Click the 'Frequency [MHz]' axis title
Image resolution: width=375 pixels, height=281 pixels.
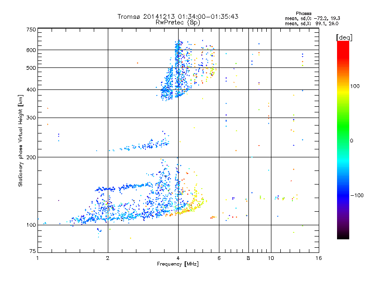178,264
